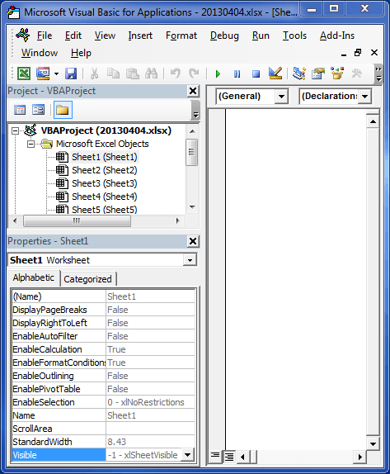390x474 pixels.
Task: Select the Visible property row
Action: pos(103,455)
